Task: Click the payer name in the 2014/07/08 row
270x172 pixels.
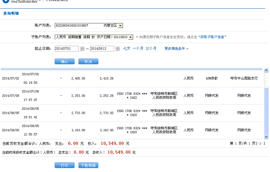Action: click(164, 96)
